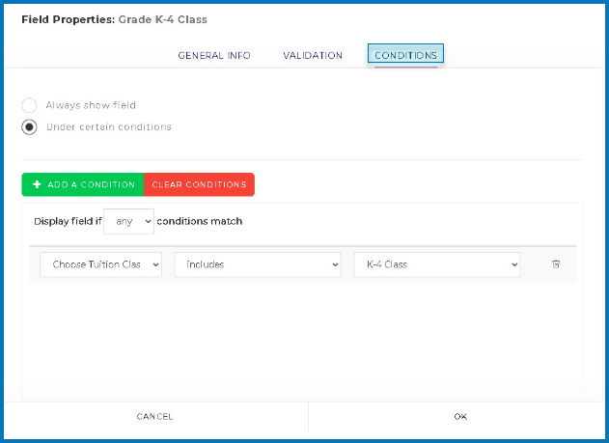Select the Always show field radio button
This screenshot has width=609, height=443.
[x=30, y=105]
